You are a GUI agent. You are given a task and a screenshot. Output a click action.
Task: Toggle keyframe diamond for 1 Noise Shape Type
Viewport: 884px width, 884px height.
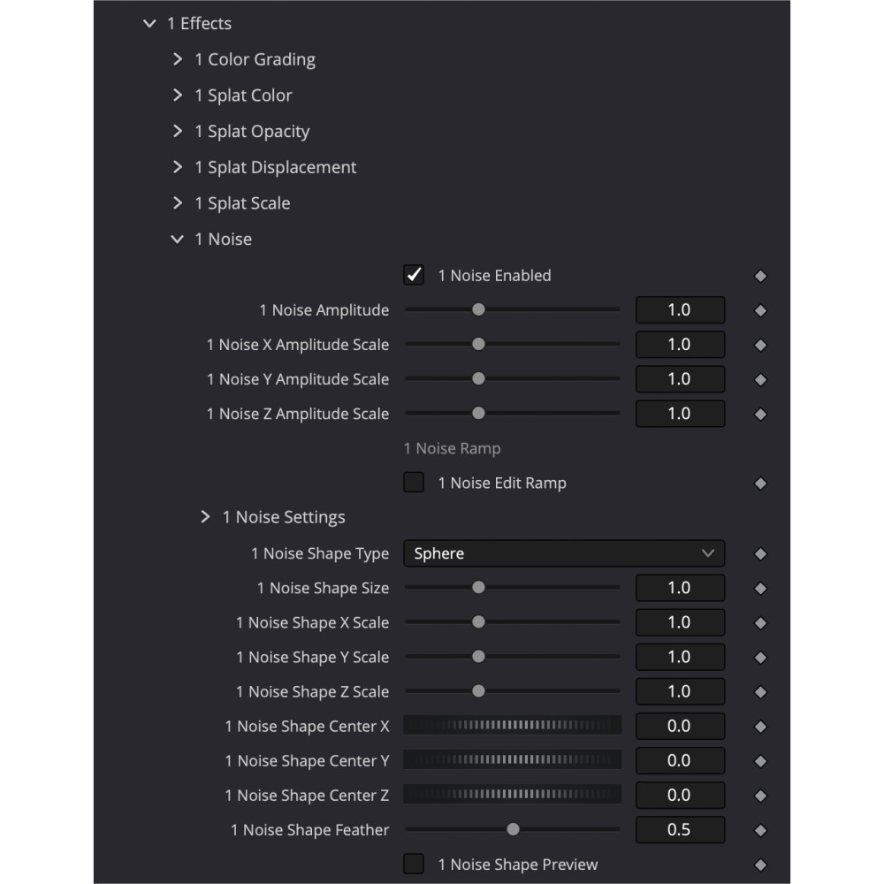tap(760, 554)
